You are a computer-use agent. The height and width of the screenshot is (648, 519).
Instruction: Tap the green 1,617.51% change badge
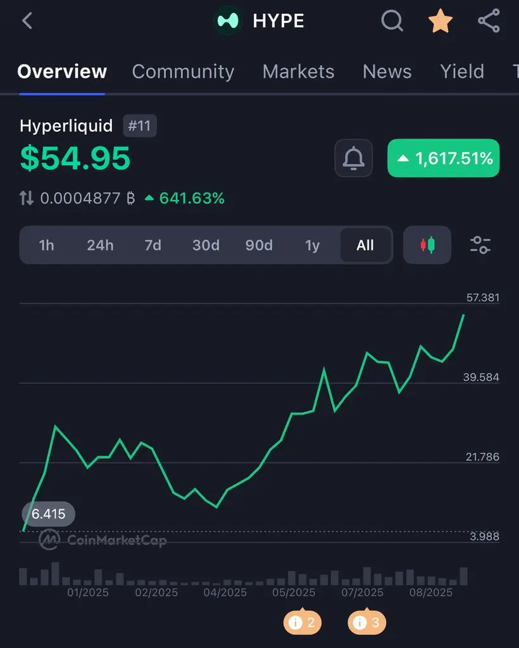tap(444, 158)
